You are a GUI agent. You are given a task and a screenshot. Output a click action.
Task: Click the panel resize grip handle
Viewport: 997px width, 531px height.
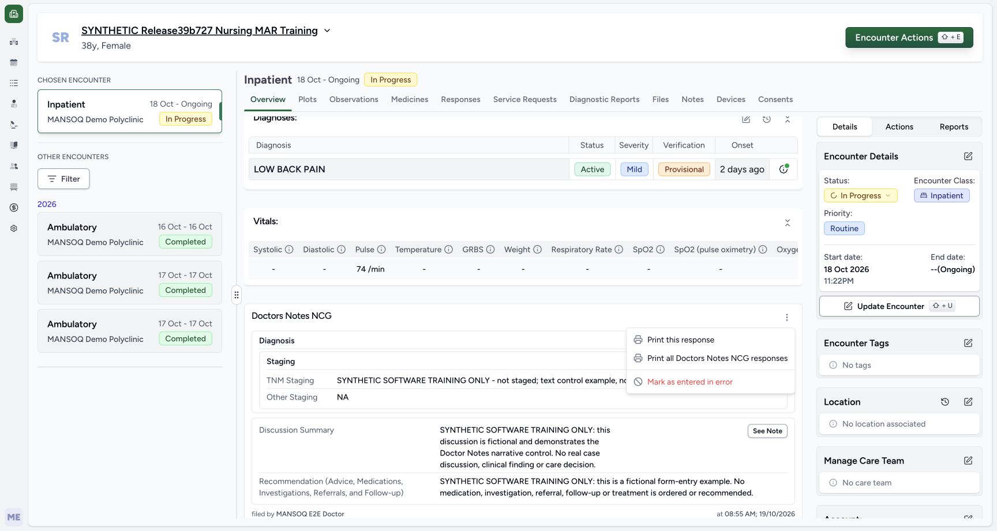tap(236, 295)
